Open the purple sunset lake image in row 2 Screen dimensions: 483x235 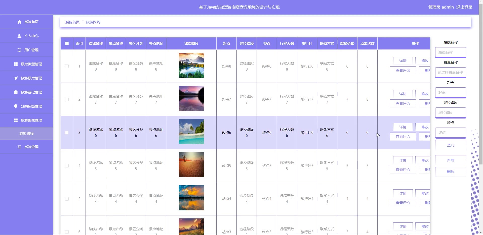click(x=191, y=98)
